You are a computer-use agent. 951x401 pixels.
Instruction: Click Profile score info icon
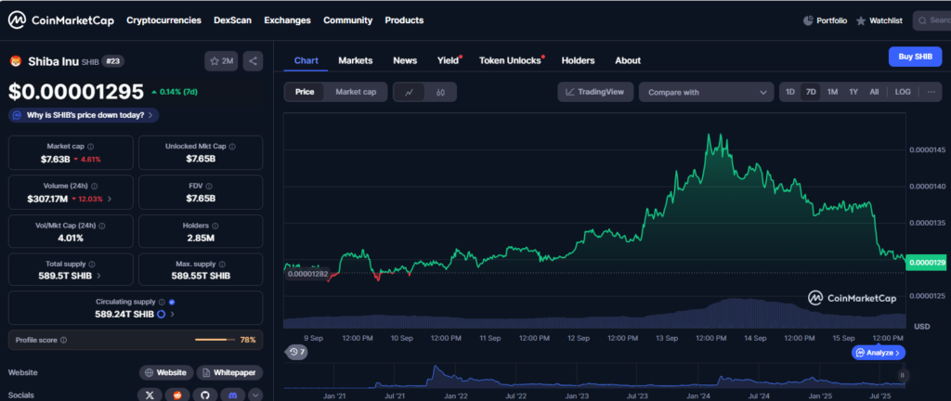tap(64, 341)
